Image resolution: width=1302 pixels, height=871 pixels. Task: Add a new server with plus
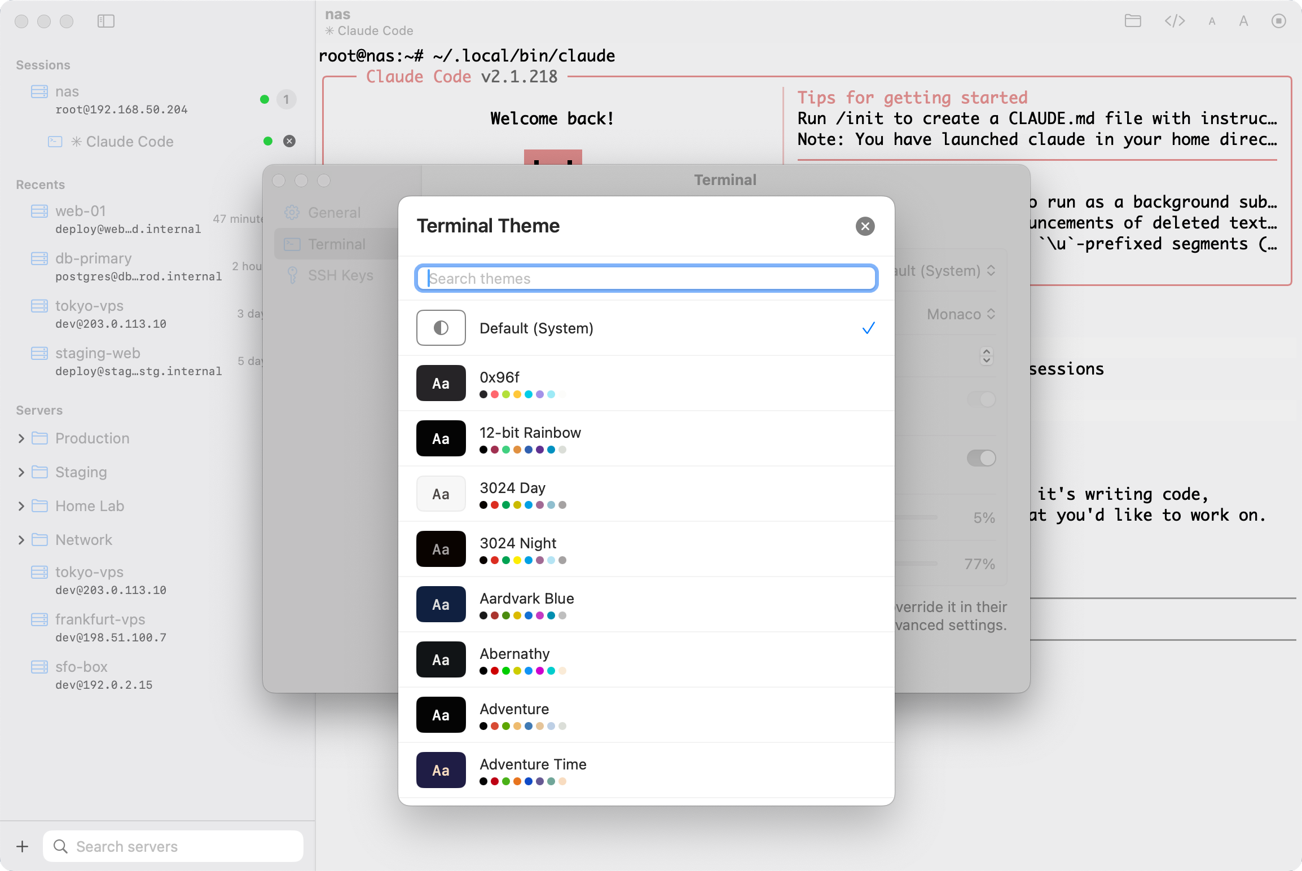[x=23, y=846]
